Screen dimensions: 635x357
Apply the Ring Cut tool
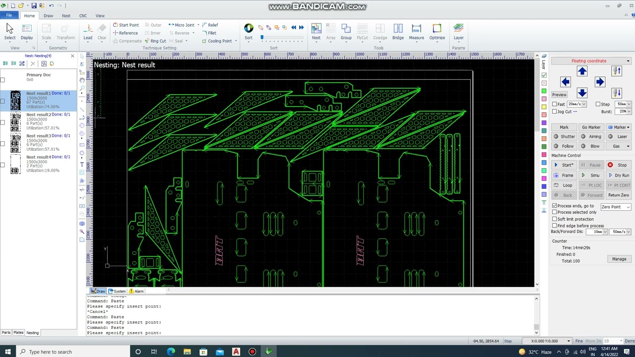[x=155, y=41]
